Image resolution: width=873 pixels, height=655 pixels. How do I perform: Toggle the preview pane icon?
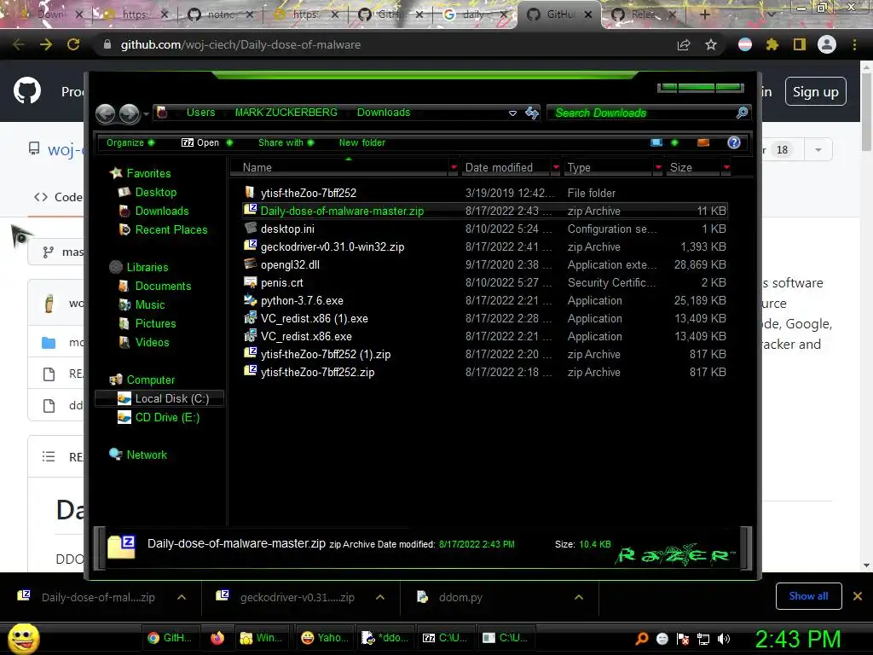pyautogui.click(x=703, y=142)
